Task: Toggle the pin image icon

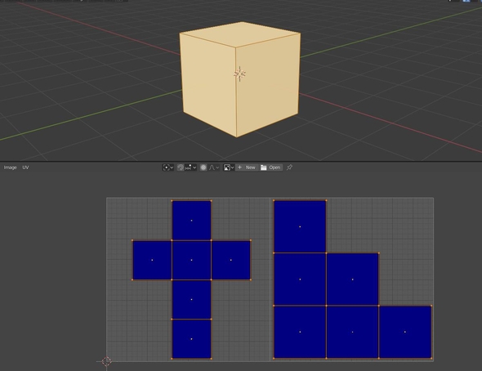Action: tap(289, 168)
